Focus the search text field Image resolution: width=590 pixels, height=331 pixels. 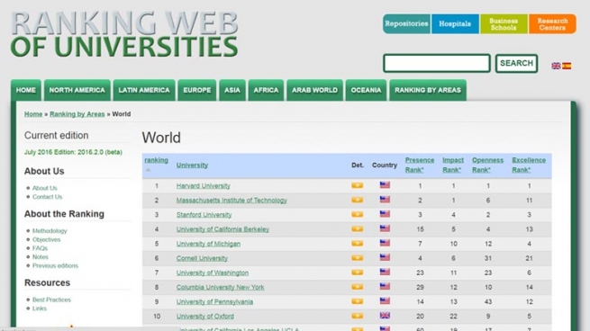tap(437, 63)
